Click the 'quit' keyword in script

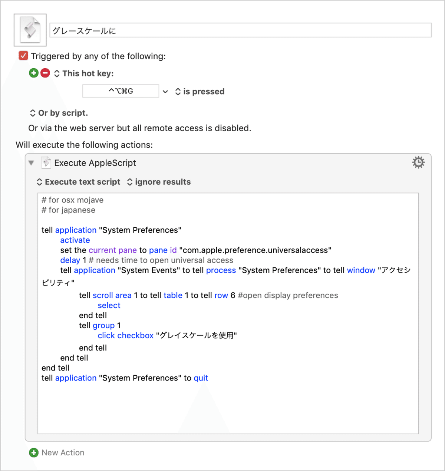(201, 378)
